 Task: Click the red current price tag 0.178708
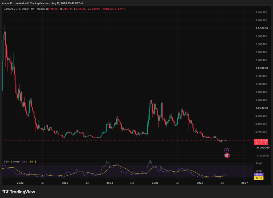tap(261, 141)
